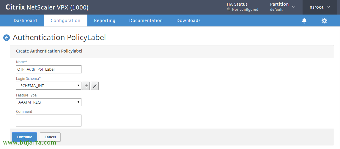Open the Feature Type AAATM_REQ dropdown
Viewport: 340px width, 149px height.
pyautogui.click(x=49, y=102)
